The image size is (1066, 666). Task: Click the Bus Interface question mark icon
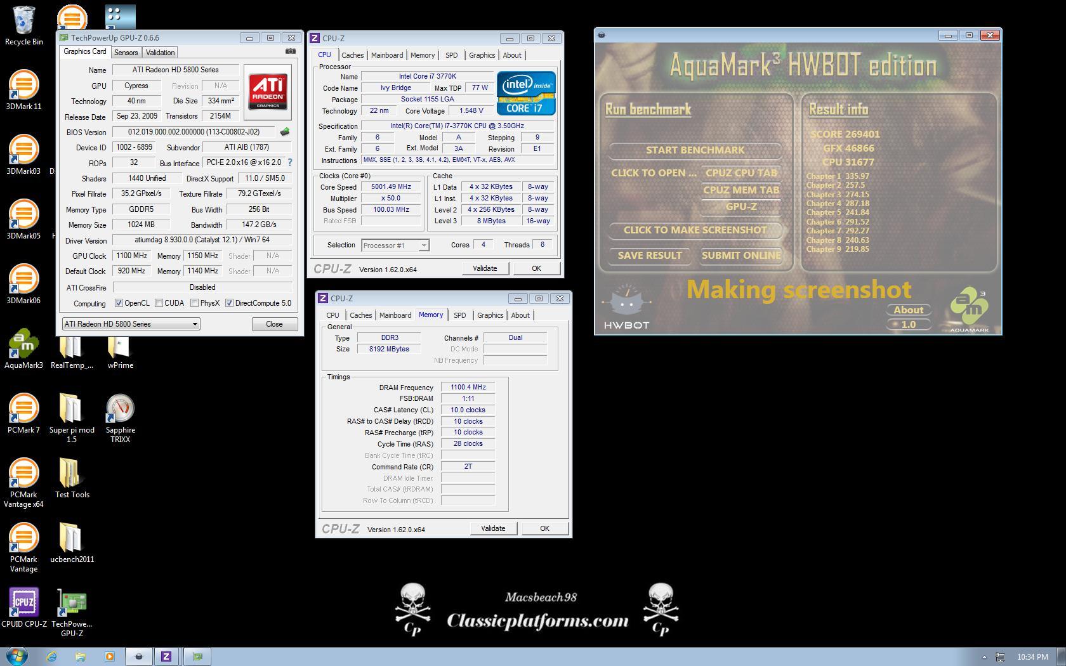point(290,162)
